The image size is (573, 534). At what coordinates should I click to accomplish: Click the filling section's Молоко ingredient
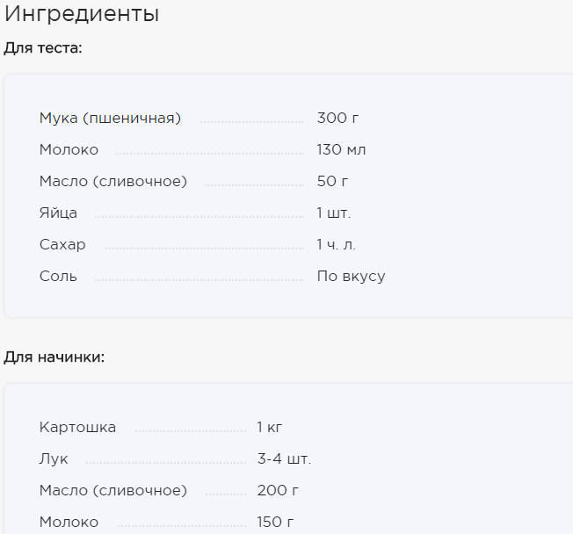(69, 523)
